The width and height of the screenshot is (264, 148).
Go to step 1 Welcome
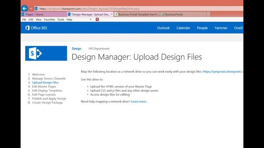(38, 74)
